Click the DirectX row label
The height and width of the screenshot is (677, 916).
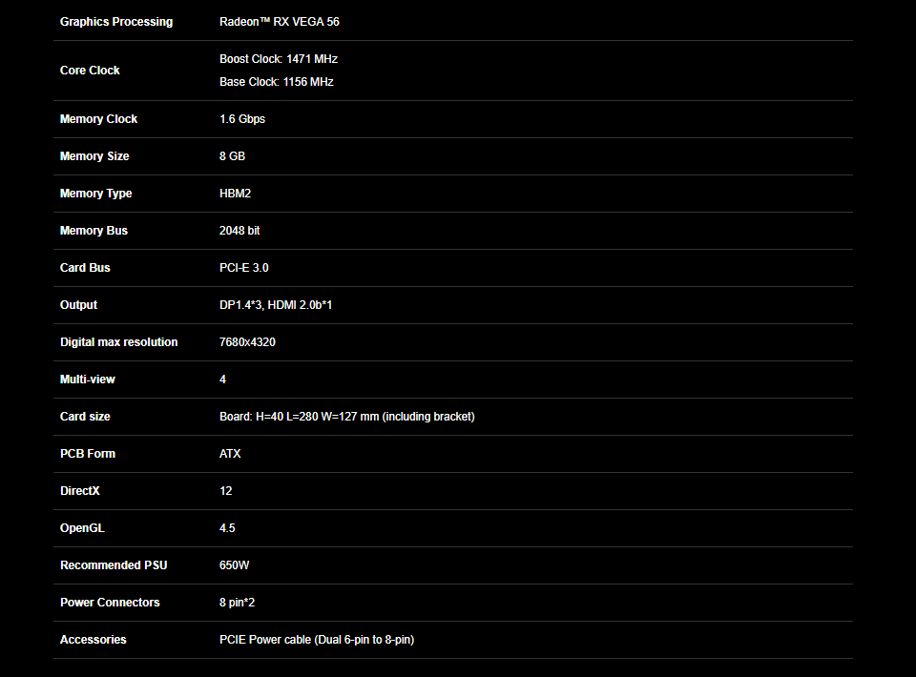coord(80,491)
